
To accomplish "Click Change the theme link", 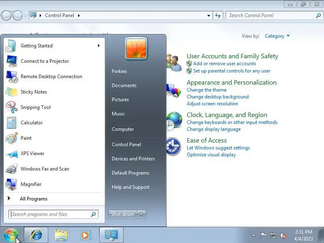I will (x=207, y=90).
